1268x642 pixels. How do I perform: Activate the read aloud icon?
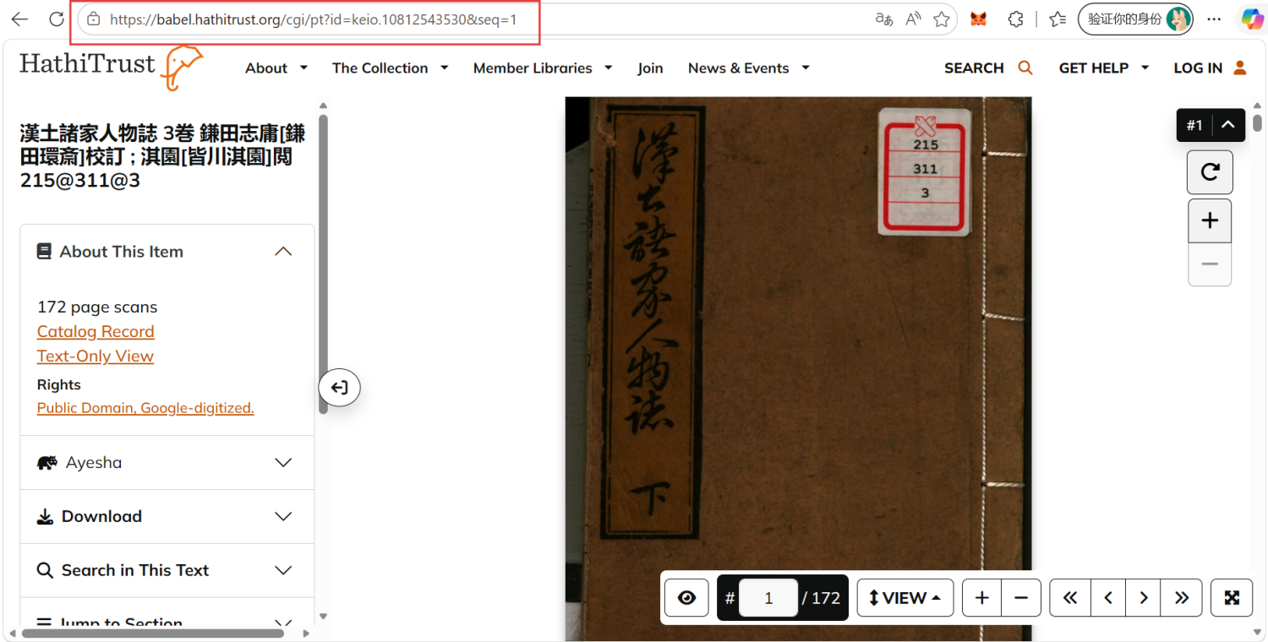click(x=913, y=19)
